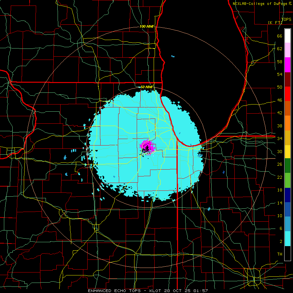Click the 50 NMI range ring label
The height and width of the screenshot is (293, 293).
147,87
